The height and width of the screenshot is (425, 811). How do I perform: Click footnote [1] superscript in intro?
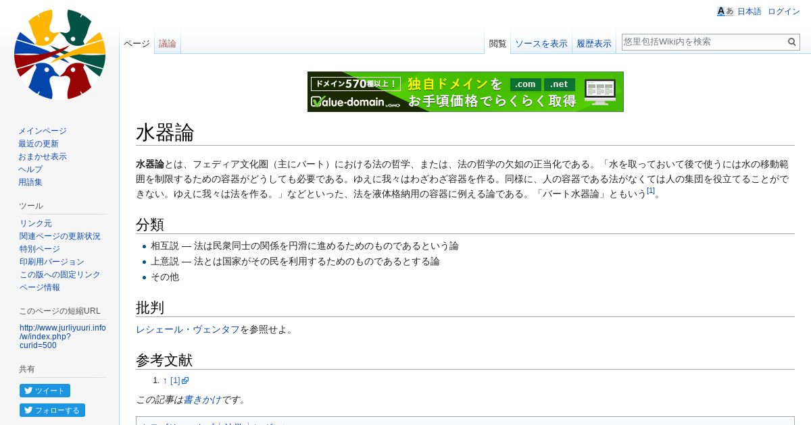[650, 191]
